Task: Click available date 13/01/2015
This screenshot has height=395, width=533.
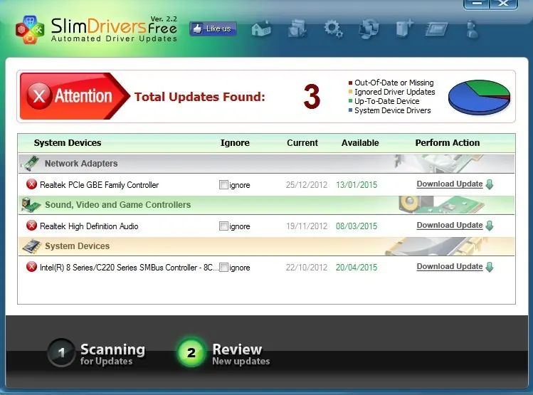Action: (x=357, y=185)
